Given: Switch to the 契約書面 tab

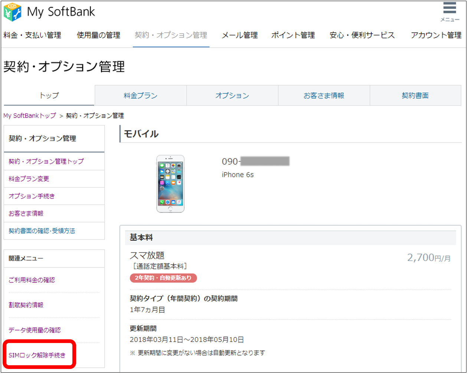Looking at the screenshot, I should click(415, 95).
